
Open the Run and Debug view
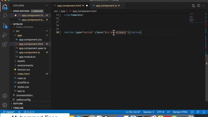[x=5, y=35]
